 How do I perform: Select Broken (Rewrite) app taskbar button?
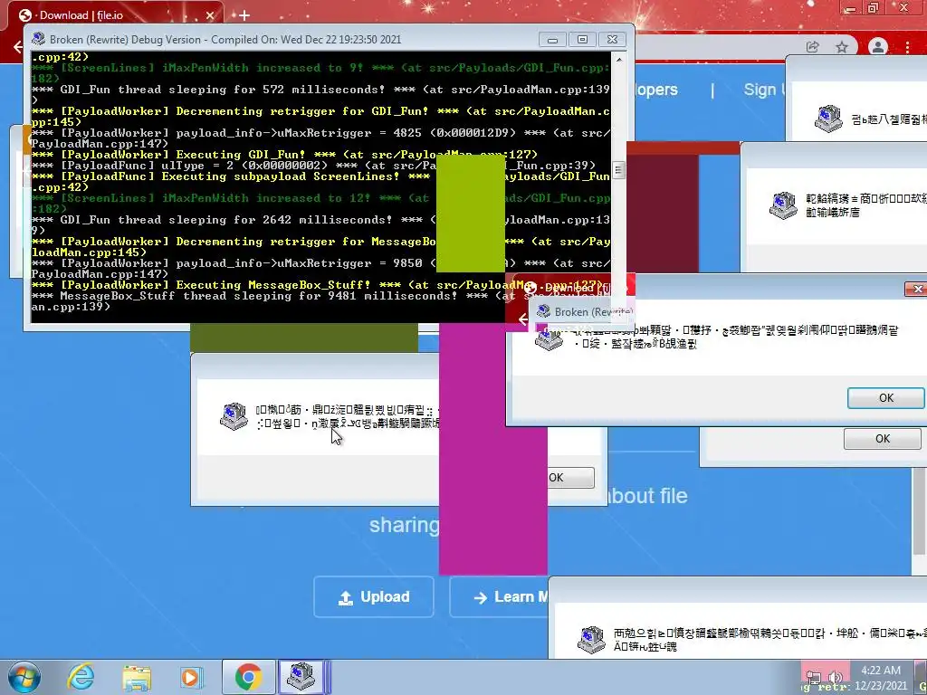(x=301, y=677)
